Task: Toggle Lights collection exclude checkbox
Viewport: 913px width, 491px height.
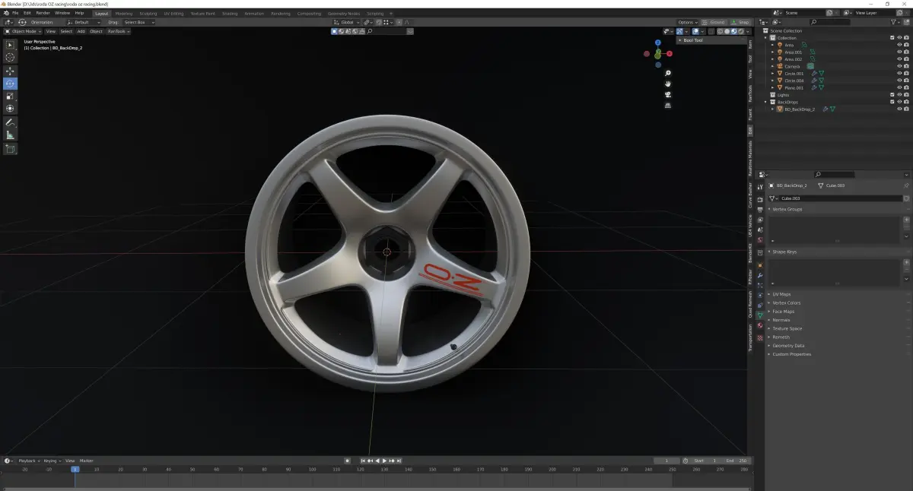Action: [892, 95]
